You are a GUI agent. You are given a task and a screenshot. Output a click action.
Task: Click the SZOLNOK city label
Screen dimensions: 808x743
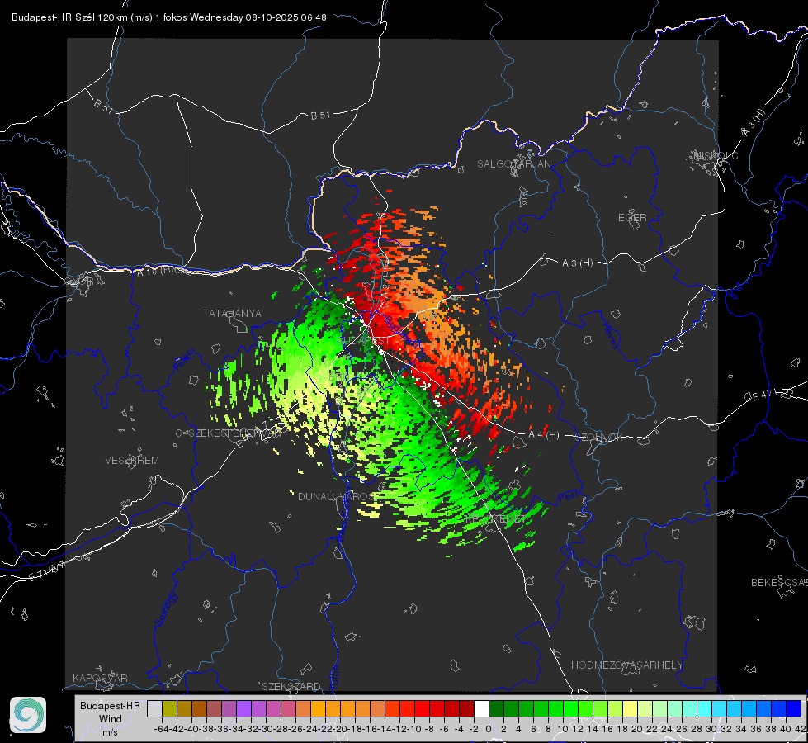point(599,438)
